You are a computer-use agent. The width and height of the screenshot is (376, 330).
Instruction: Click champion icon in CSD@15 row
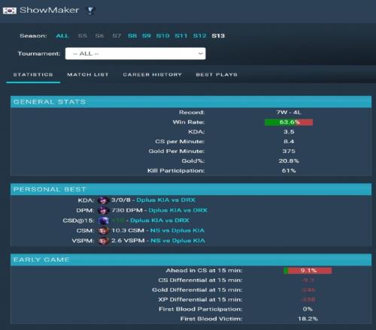click(x=103, y=220)
